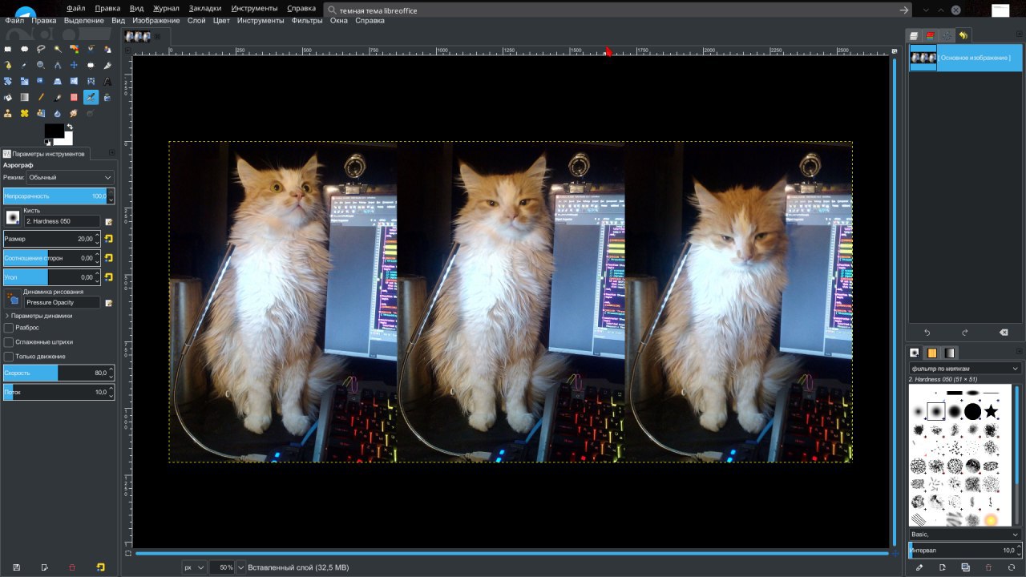The width and height of the screenshot is (1026, 577).
Task: Select the Pencil tool
Action: pos(41,97)
